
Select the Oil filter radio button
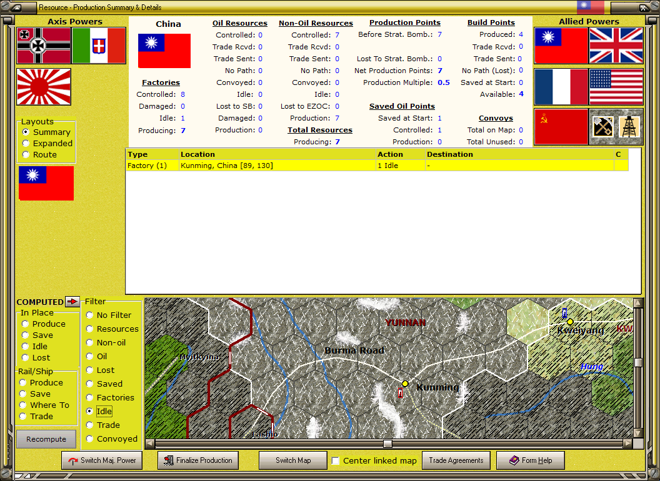coord(89,356)
